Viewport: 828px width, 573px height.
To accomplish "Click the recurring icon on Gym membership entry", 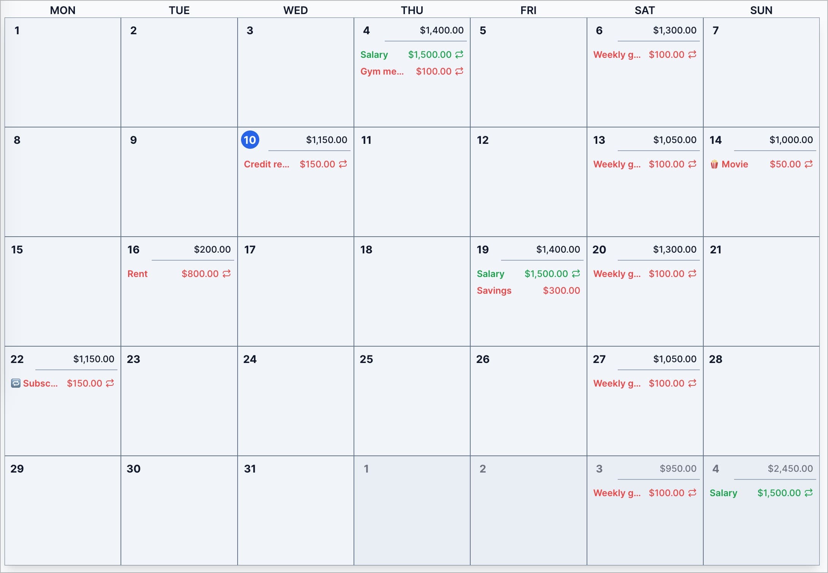I will click(x=459, y=71).
